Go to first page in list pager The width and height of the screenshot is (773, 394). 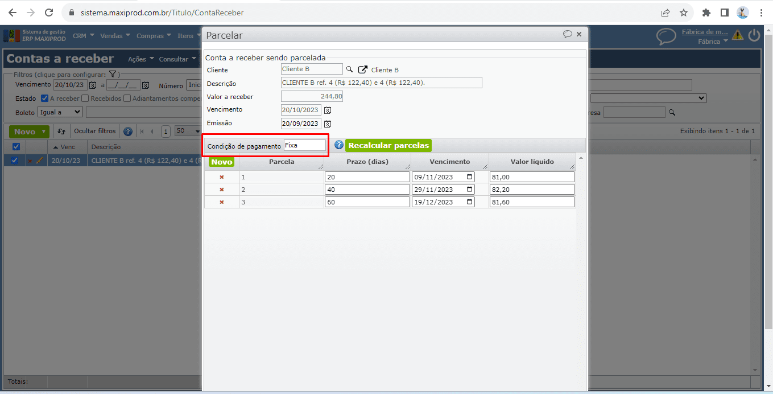pyautogui.click(x=142, y=132)
